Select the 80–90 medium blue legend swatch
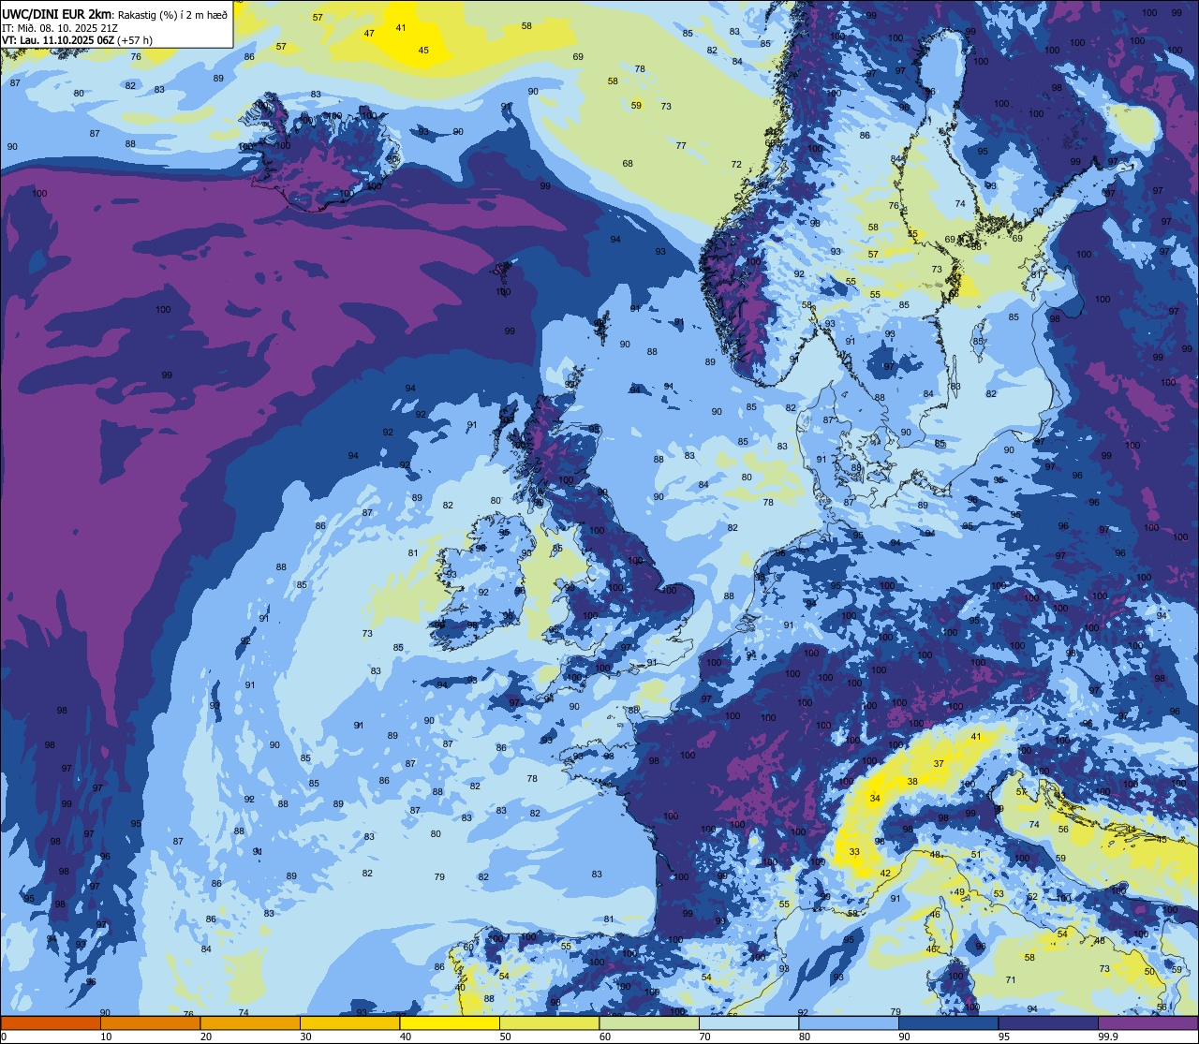The image size is (1199, 1044). click(x=849, y=1022)
